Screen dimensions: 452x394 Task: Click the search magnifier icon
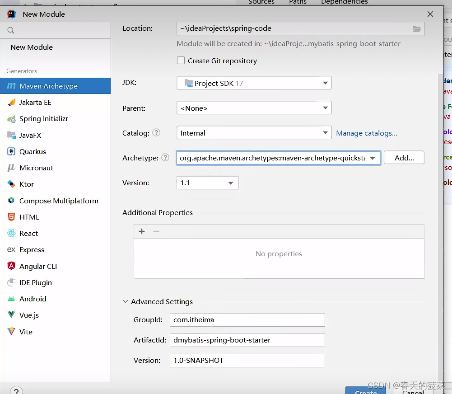(x=11, y=30)
